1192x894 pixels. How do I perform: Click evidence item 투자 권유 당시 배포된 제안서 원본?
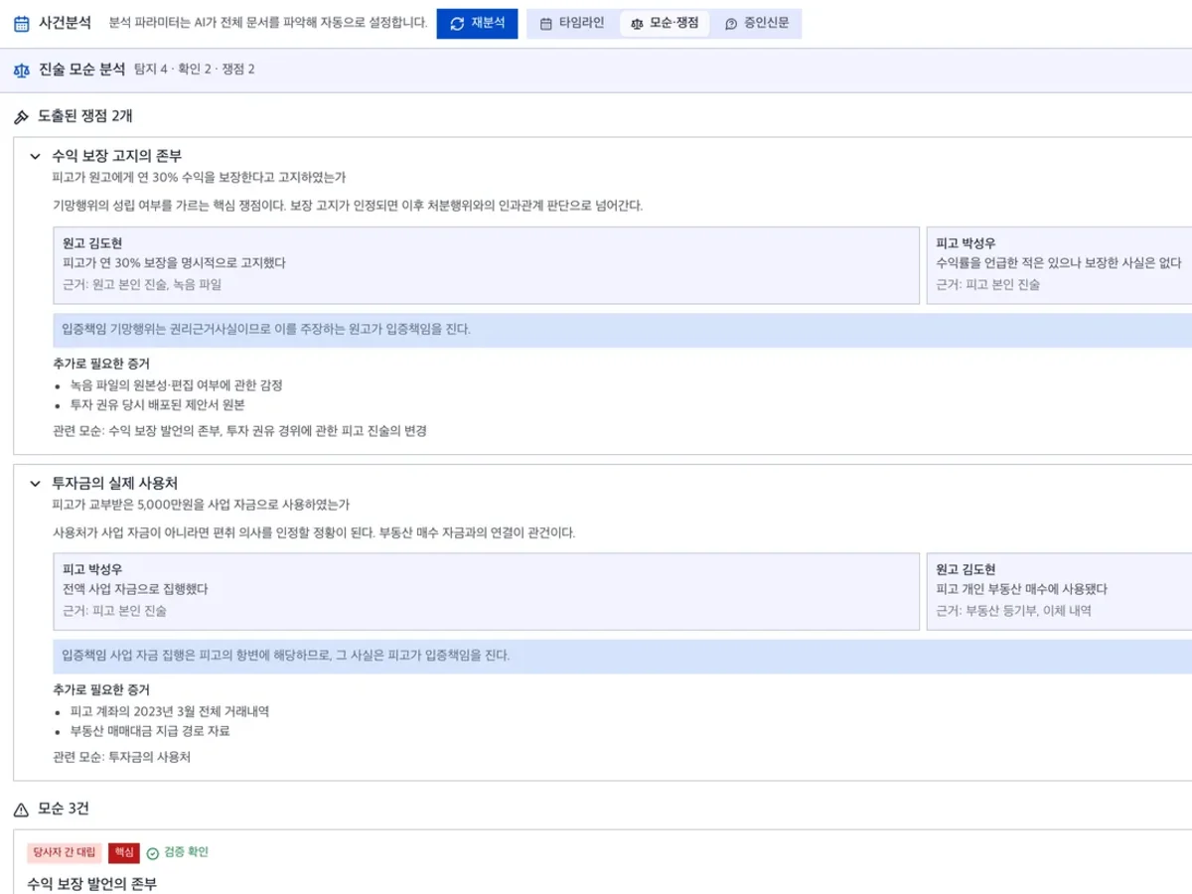157,405
